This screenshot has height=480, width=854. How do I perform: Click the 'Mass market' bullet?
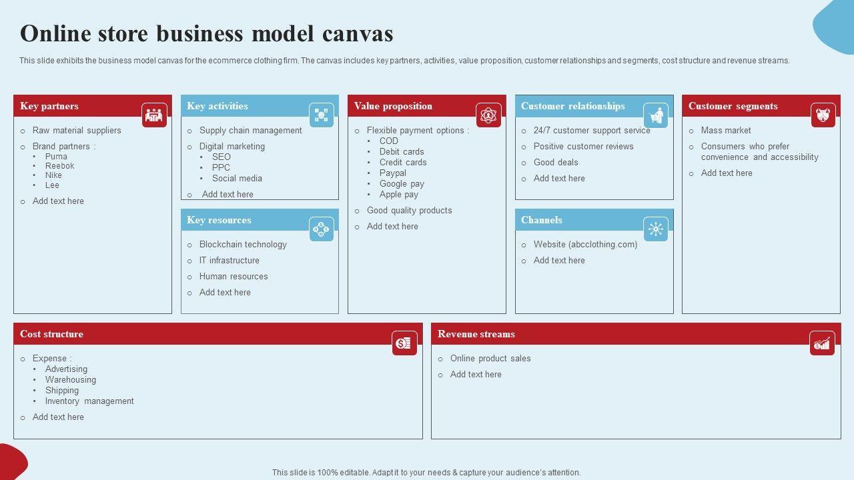(x=726, y=131)
